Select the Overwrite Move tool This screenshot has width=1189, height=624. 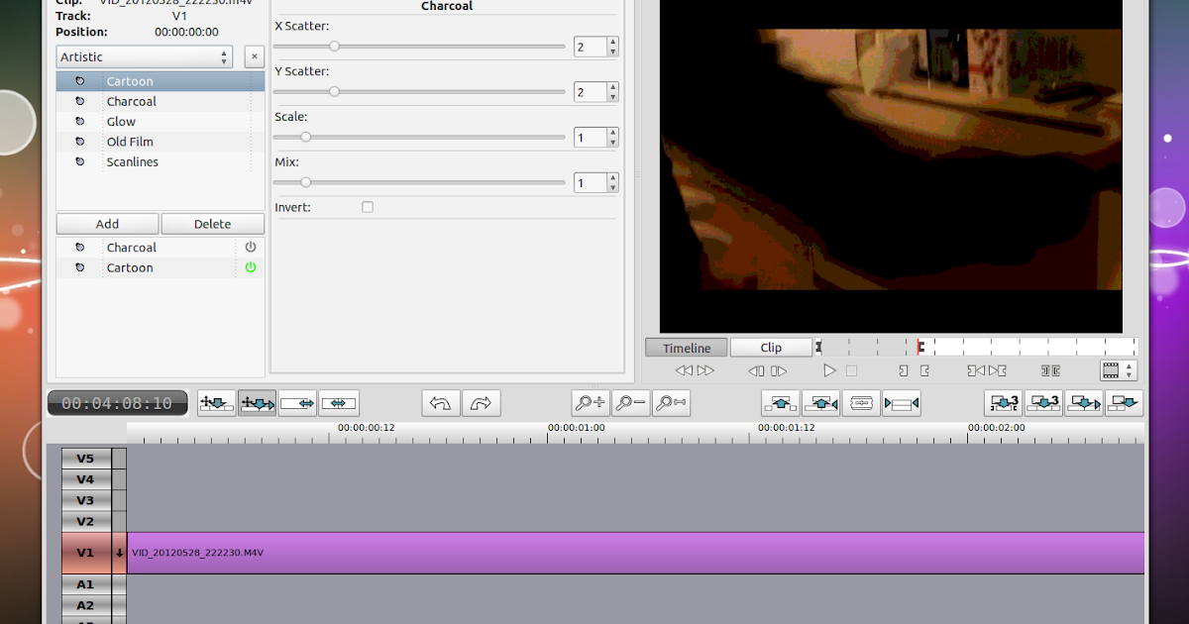coord(257,402)
